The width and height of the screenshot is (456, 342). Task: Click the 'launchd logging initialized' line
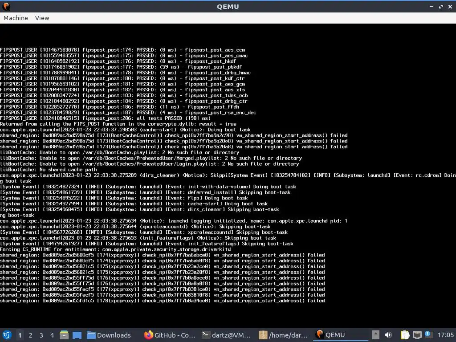tap(174, 221)
